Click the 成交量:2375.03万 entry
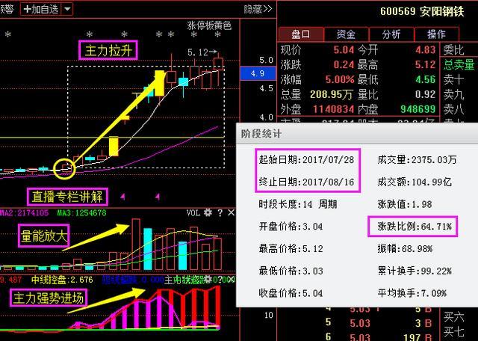The image size is (478, 341). point(417,159)
